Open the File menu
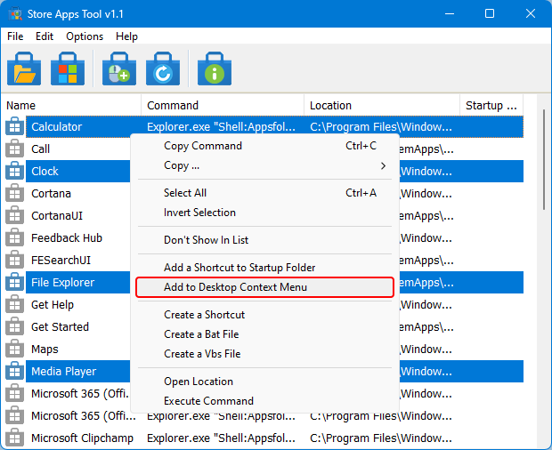Screen dimensions: 552x450 pos(15,36)
